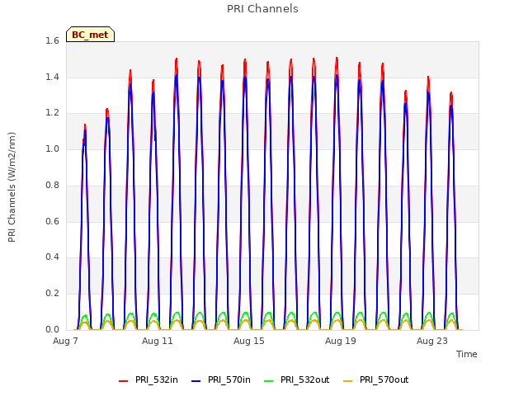
Task: Click the 1.6 y-axis tick label
Action: (x=52, y=40)
